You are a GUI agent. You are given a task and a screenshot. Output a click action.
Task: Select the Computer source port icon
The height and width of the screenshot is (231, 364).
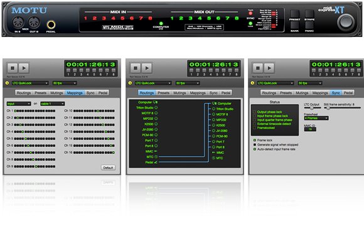coord(155,102)
